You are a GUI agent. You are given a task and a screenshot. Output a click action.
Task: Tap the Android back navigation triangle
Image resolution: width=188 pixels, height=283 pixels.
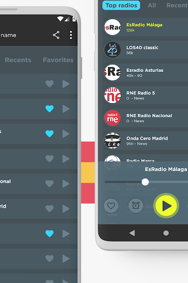click(132, 233)
